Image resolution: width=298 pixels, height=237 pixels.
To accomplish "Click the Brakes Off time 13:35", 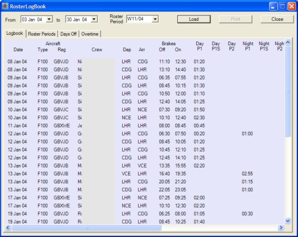I will pos(164,166).
